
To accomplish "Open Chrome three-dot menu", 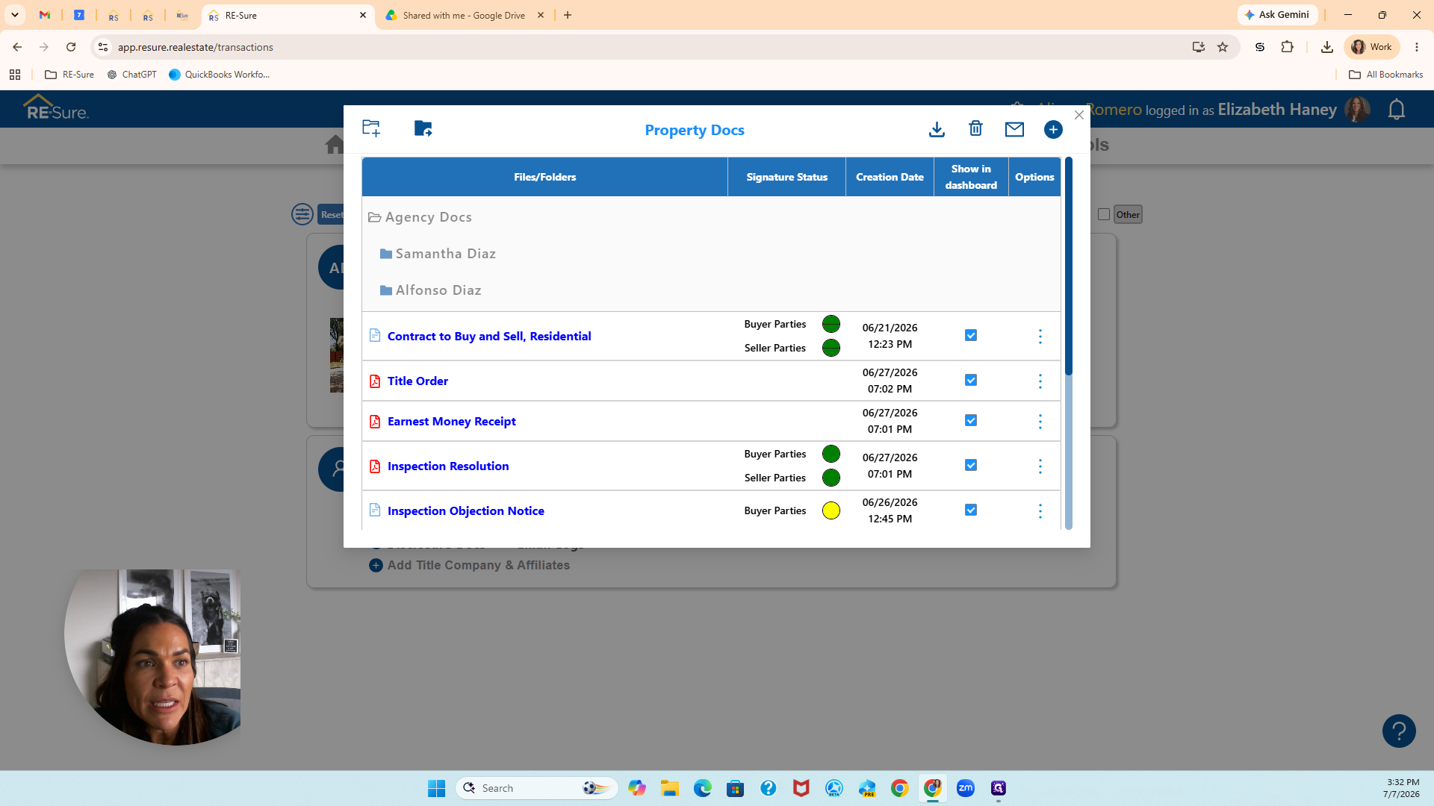I will [1417, 47].
